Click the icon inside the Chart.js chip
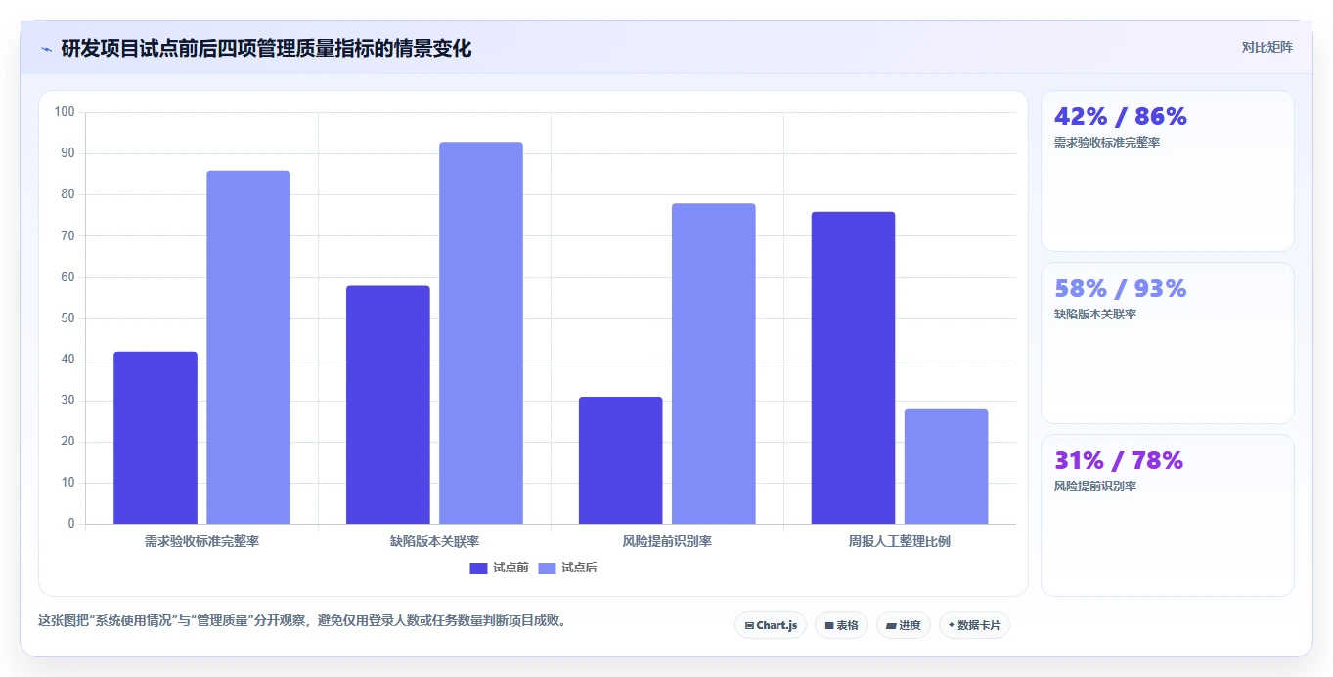The height and width of the screenshot is (677, 1333). point(749,625)
